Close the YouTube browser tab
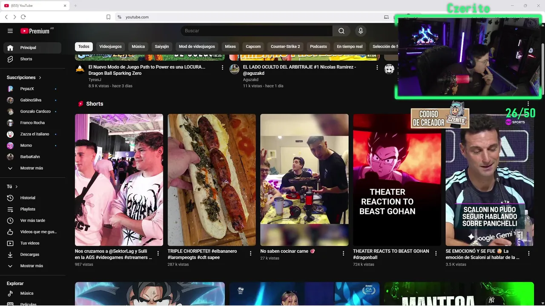Image resolution: width=545 pixels, height=306 pixels. coord(65,6)
